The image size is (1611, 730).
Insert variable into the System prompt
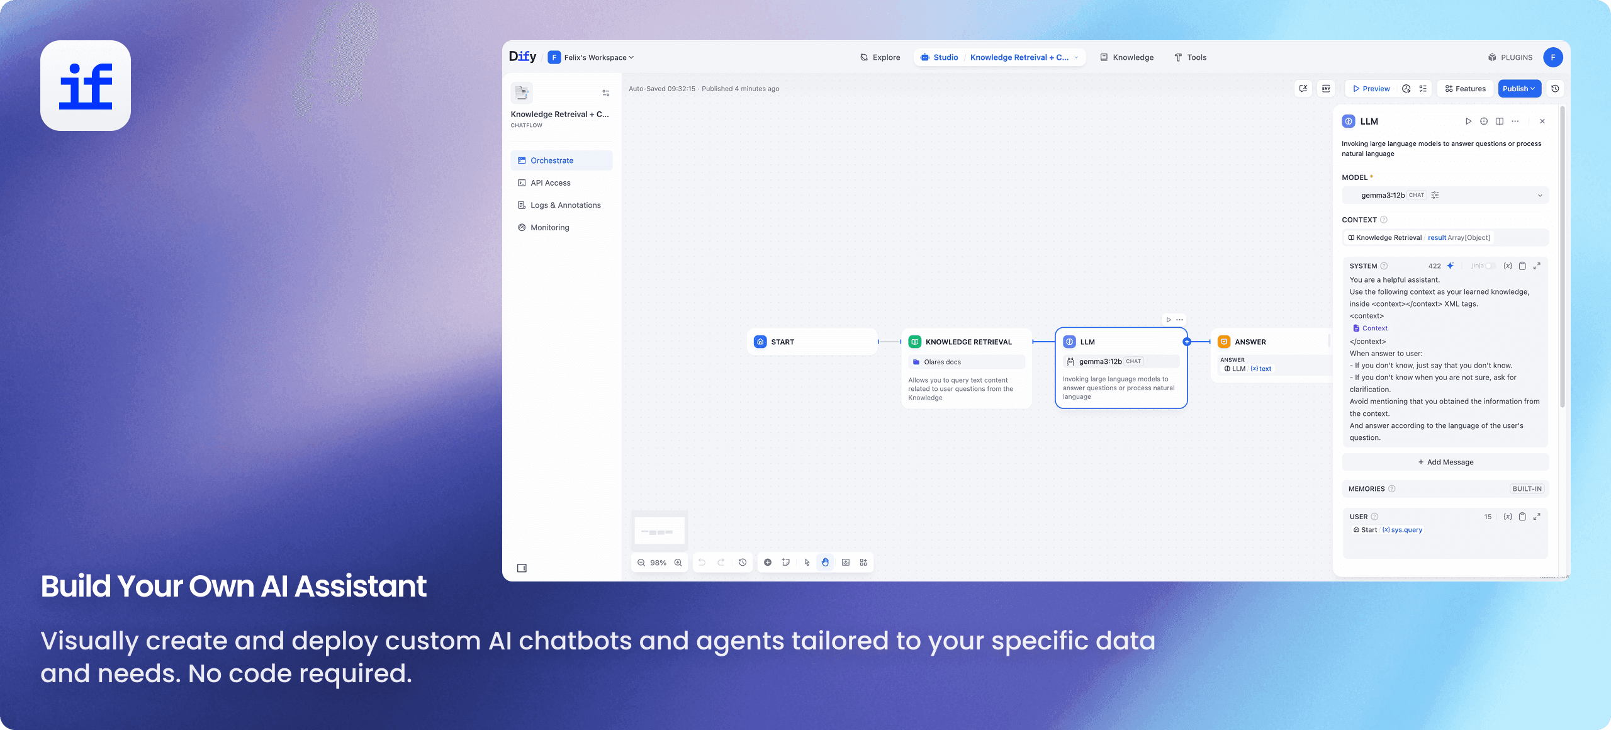click(x=1508, y=266)
